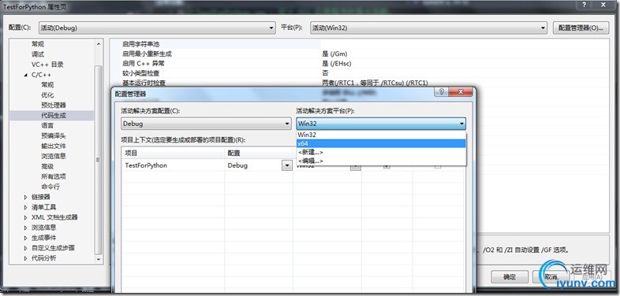Open the 活动解决方案配置 Debug combo box
Viewport: 620px width, 296px height.
pos(206,124)
